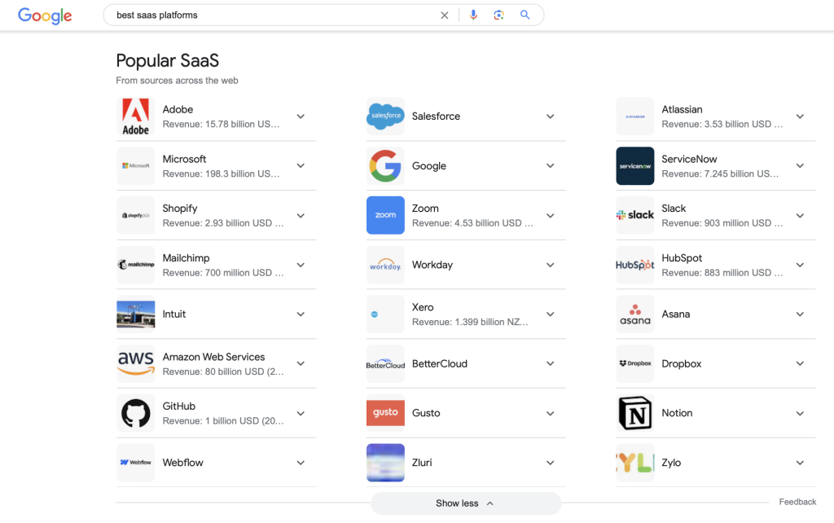This screenshot has height=523, width=834.
Task: Expand the Google entry chevron
Action: 551,166
